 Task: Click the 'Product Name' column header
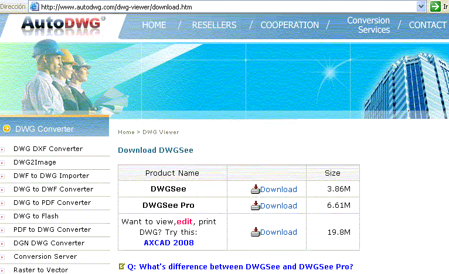click(x=172, y=173)
